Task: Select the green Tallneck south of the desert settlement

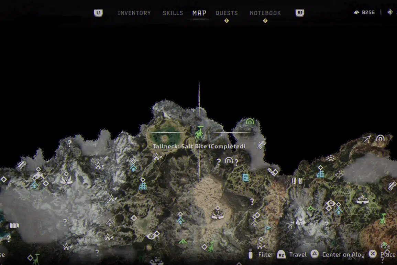Action: (211, 247)
